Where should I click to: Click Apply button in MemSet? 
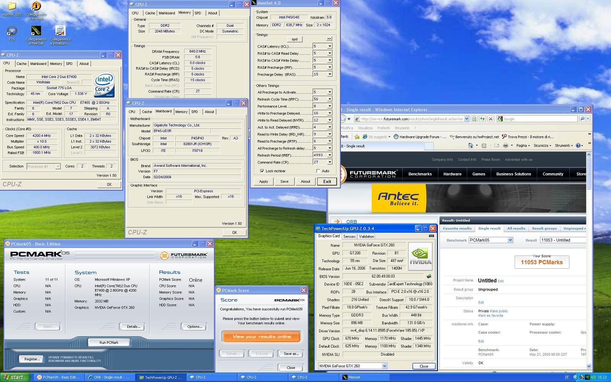263,181
